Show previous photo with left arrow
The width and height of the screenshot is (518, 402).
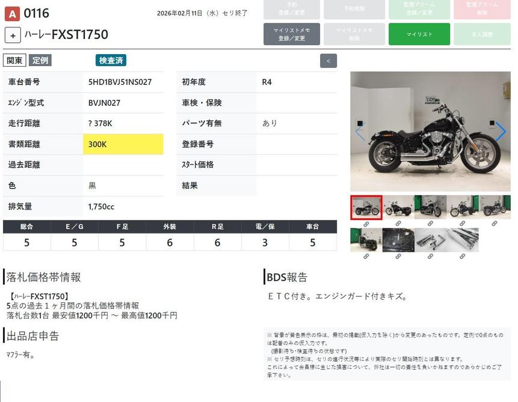360,132
